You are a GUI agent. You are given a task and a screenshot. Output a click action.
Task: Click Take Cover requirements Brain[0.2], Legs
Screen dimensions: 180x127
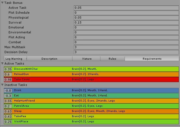pyautogui.click(x=83, y=79)
